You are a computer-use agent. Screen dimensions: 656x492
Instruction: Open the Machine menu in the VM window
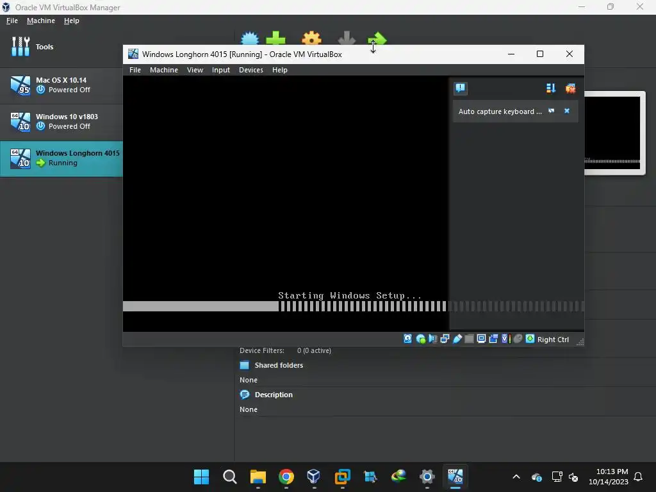[x=164, y=70]
